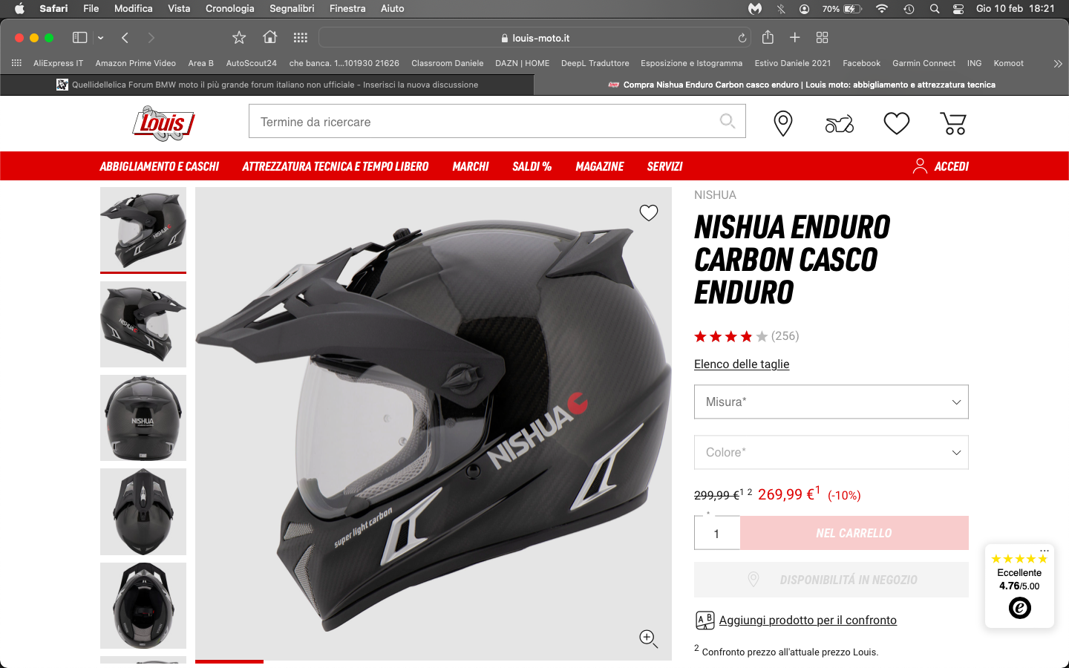
Task: Expand the Colore dropdown
Action: pos(831,452)
